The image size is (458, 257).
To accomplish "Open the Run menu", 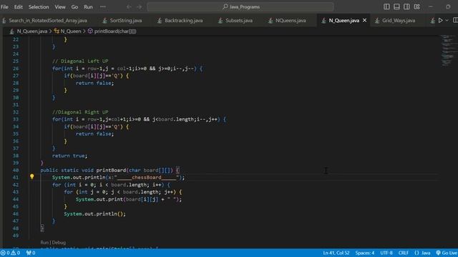I will [x=88, y=6].
